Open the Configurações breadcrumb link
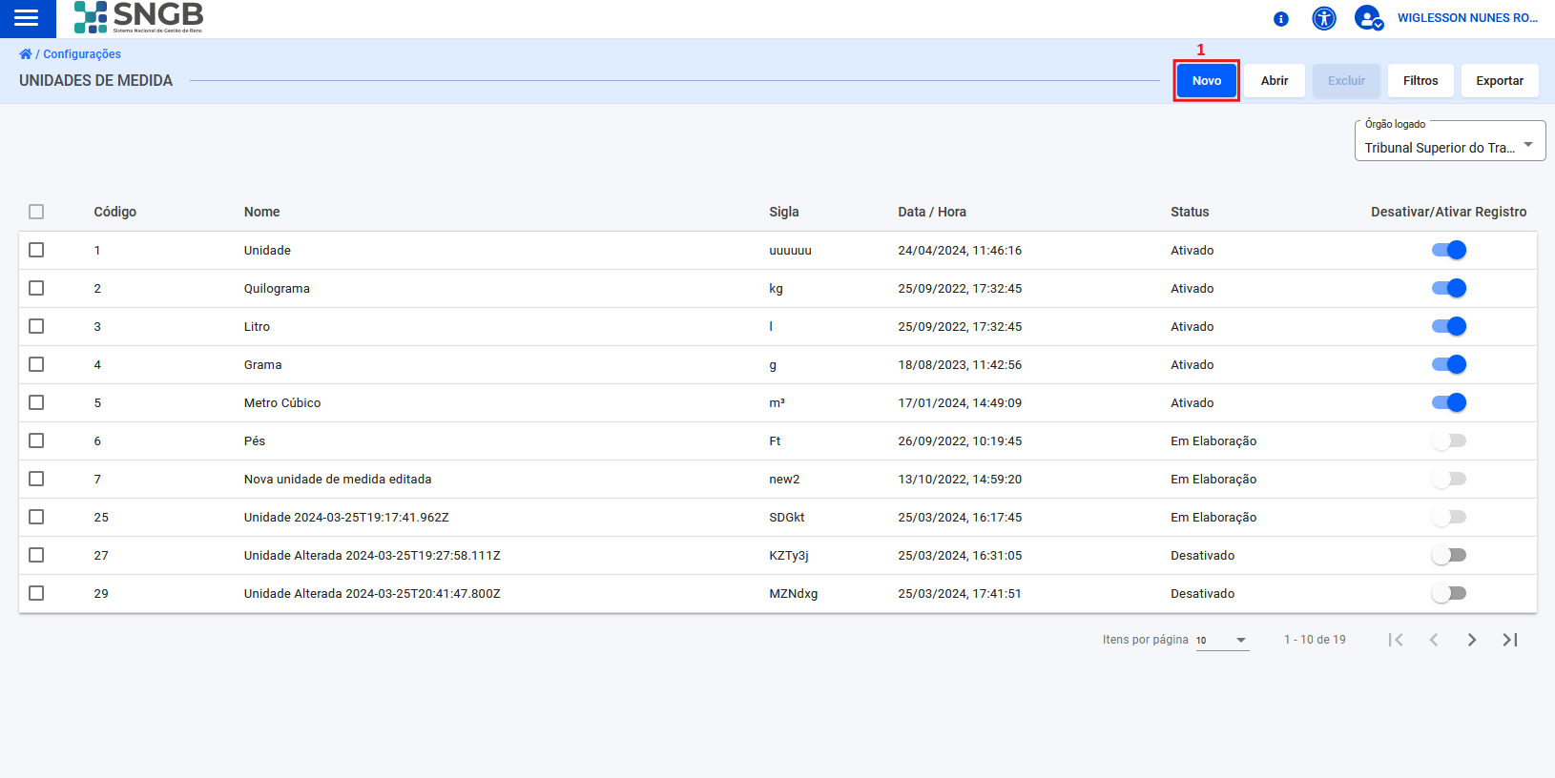1555x778 pixels. (x=82, y=54)
